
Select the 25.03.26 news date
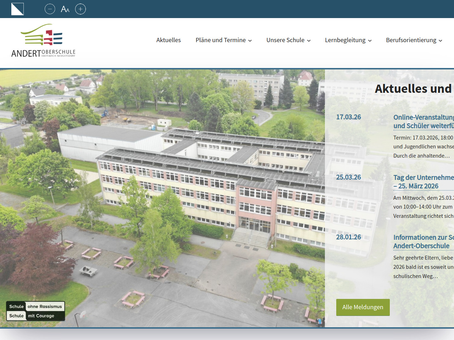(348, 177)
